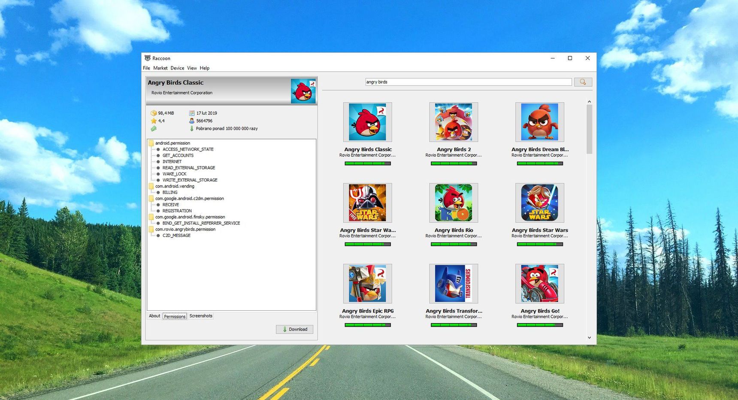This screenshot has width=738, height=400.
Task: Click the calendar icon beside 17 lut 2019
Action: click(x=192, y=113)
